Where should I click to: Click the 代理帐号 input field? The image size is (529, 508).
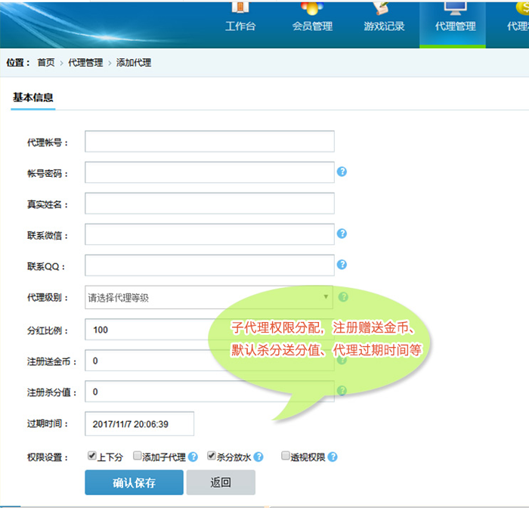[x=209, y=142]
